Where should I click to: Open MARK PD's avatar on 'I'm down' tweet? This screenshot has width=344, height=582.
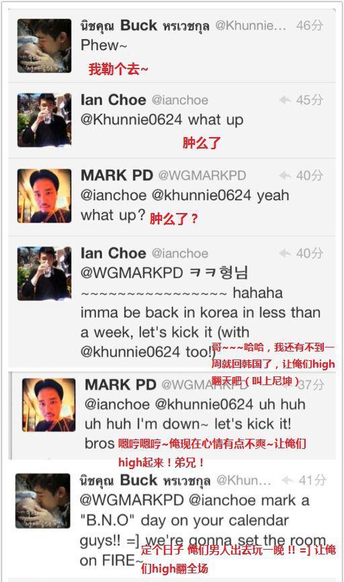48,405
